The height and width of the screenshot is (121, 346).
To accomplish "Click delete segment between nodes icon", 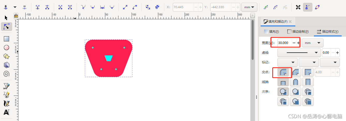I will point(70,7).
